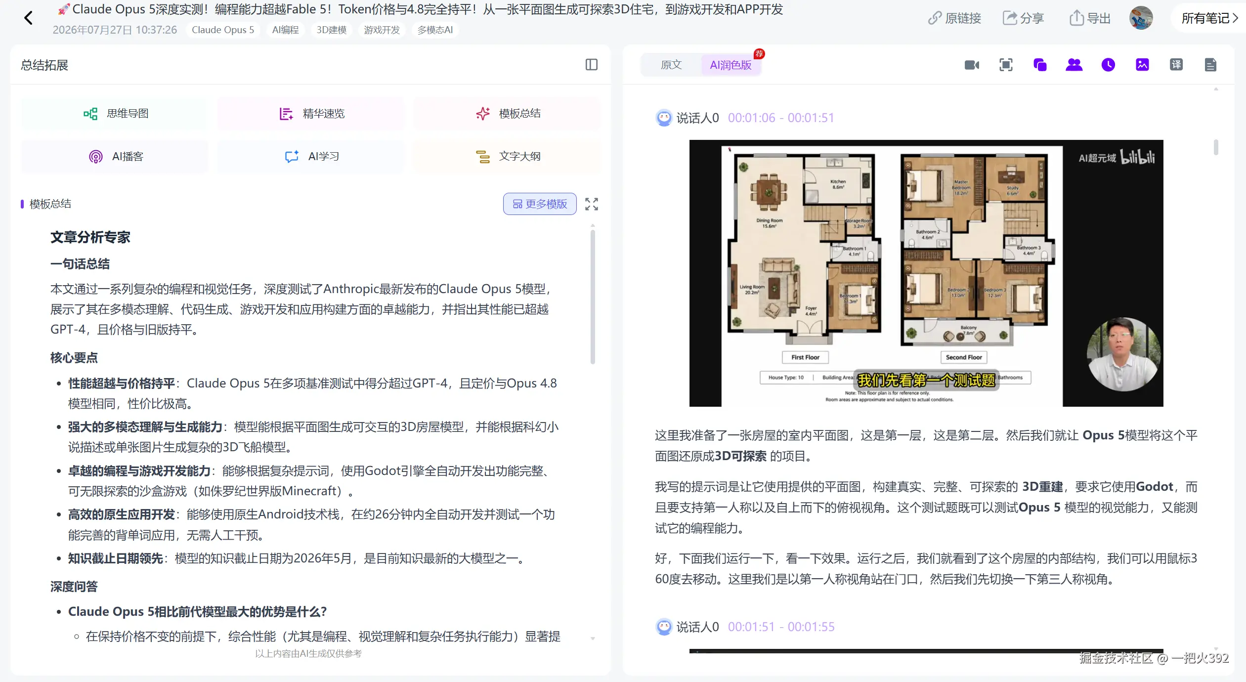Click the transcript panel scrollbar thumb
This screenshot has height=682, width=1246.
click(1216, 147)
